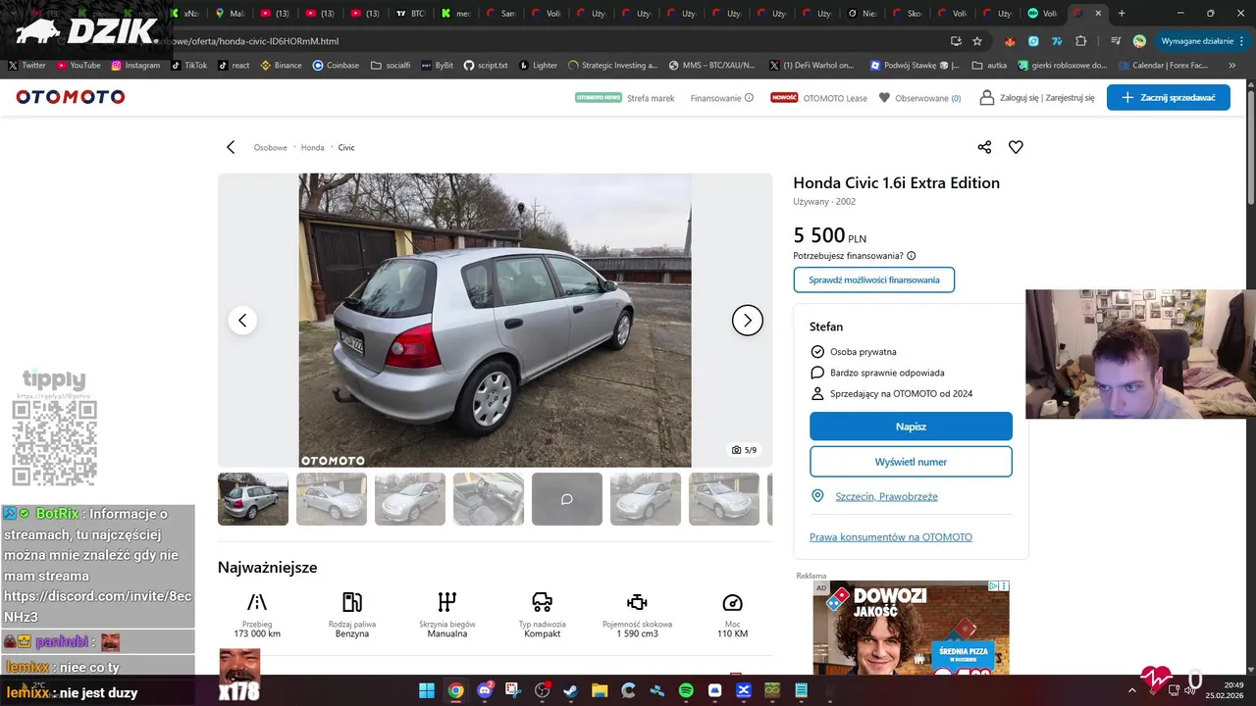Open Wymagane działanie browser menu
This screenshot has width=1256, height=706.
(1202, 41)
